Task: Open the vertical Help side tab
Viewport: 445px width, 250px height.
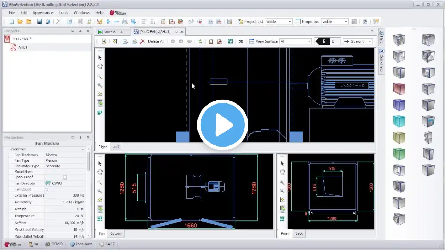Action: coord(381,37)
